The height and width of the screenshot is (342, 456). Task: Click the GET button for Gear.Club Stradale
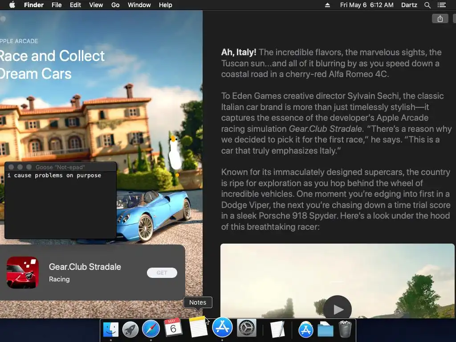click(x=162, y=273)
